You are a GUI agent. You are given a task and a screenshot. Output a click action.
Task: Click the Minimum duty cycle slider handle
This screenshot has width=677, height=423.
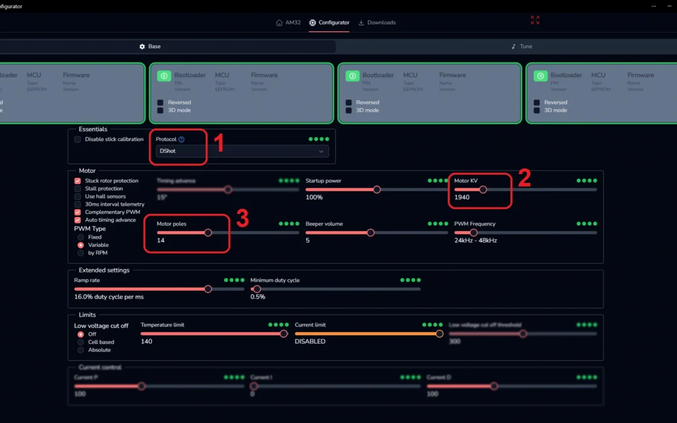[x=257, y=289]
